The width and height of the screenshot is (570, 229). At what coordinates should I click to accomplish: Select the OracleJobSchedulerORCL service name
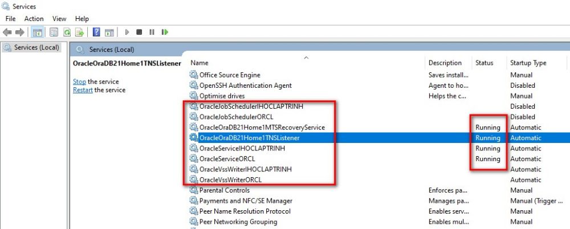pos(237,117)
